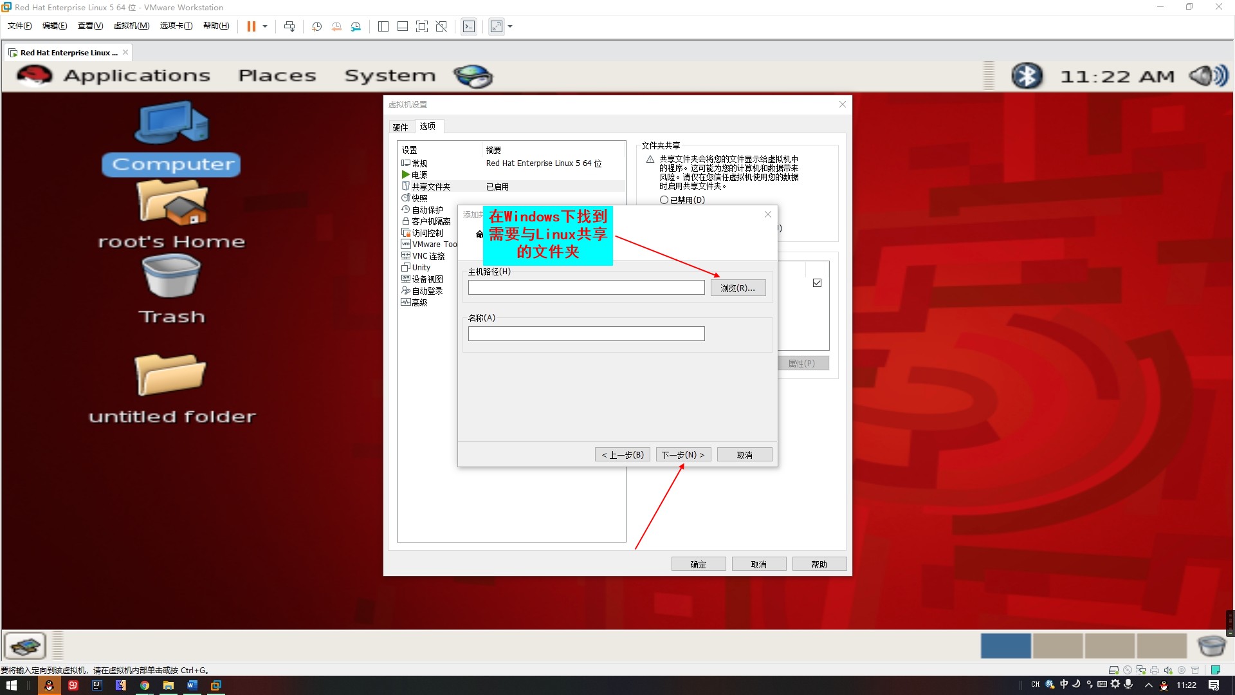Open the 选项卡(T) menu

point(176,26)
